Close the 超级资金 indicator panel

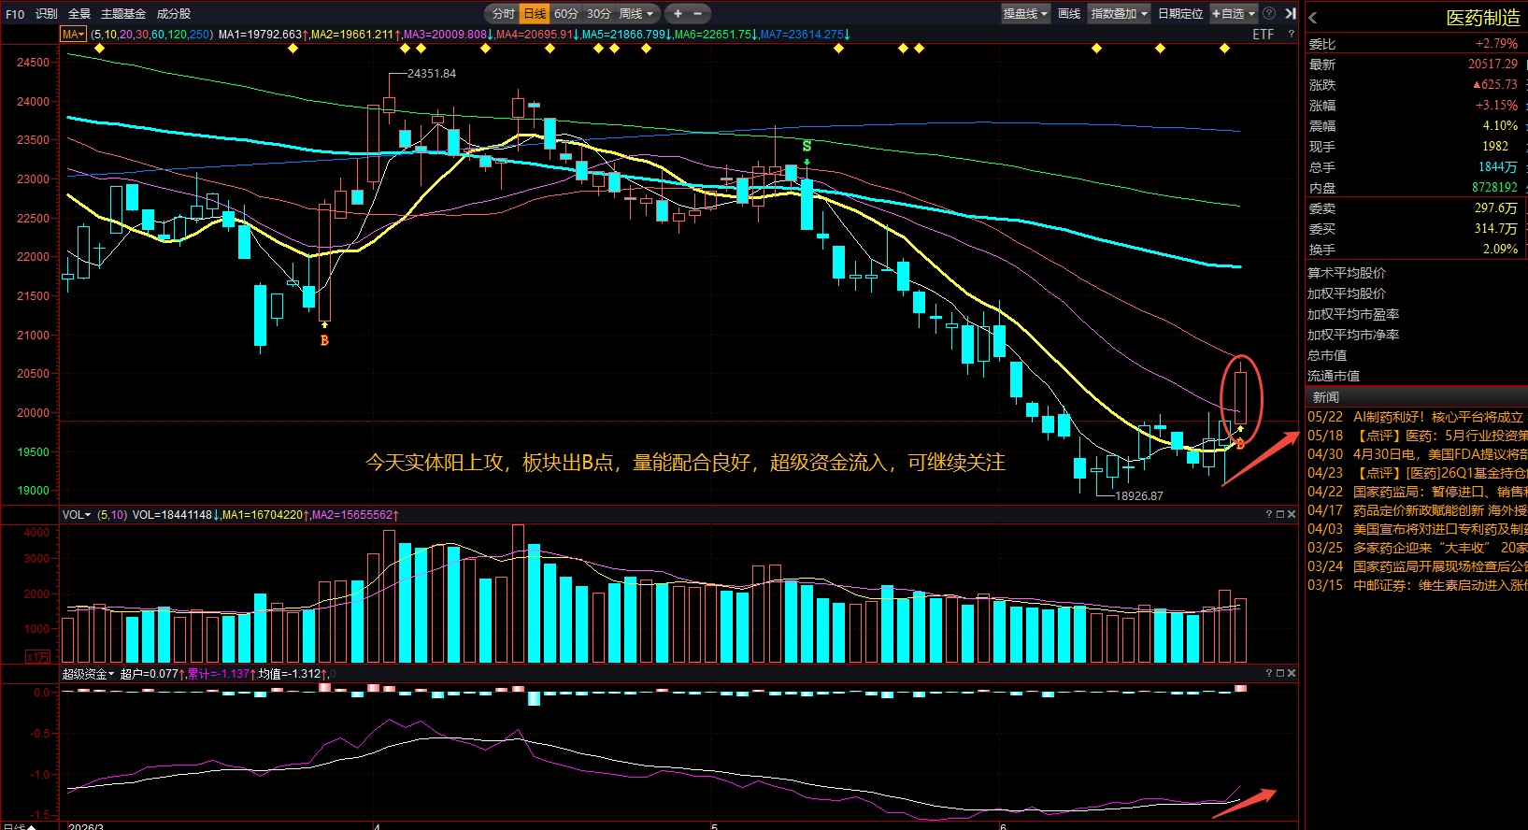pyautogui.click(x=1292, y=673)
